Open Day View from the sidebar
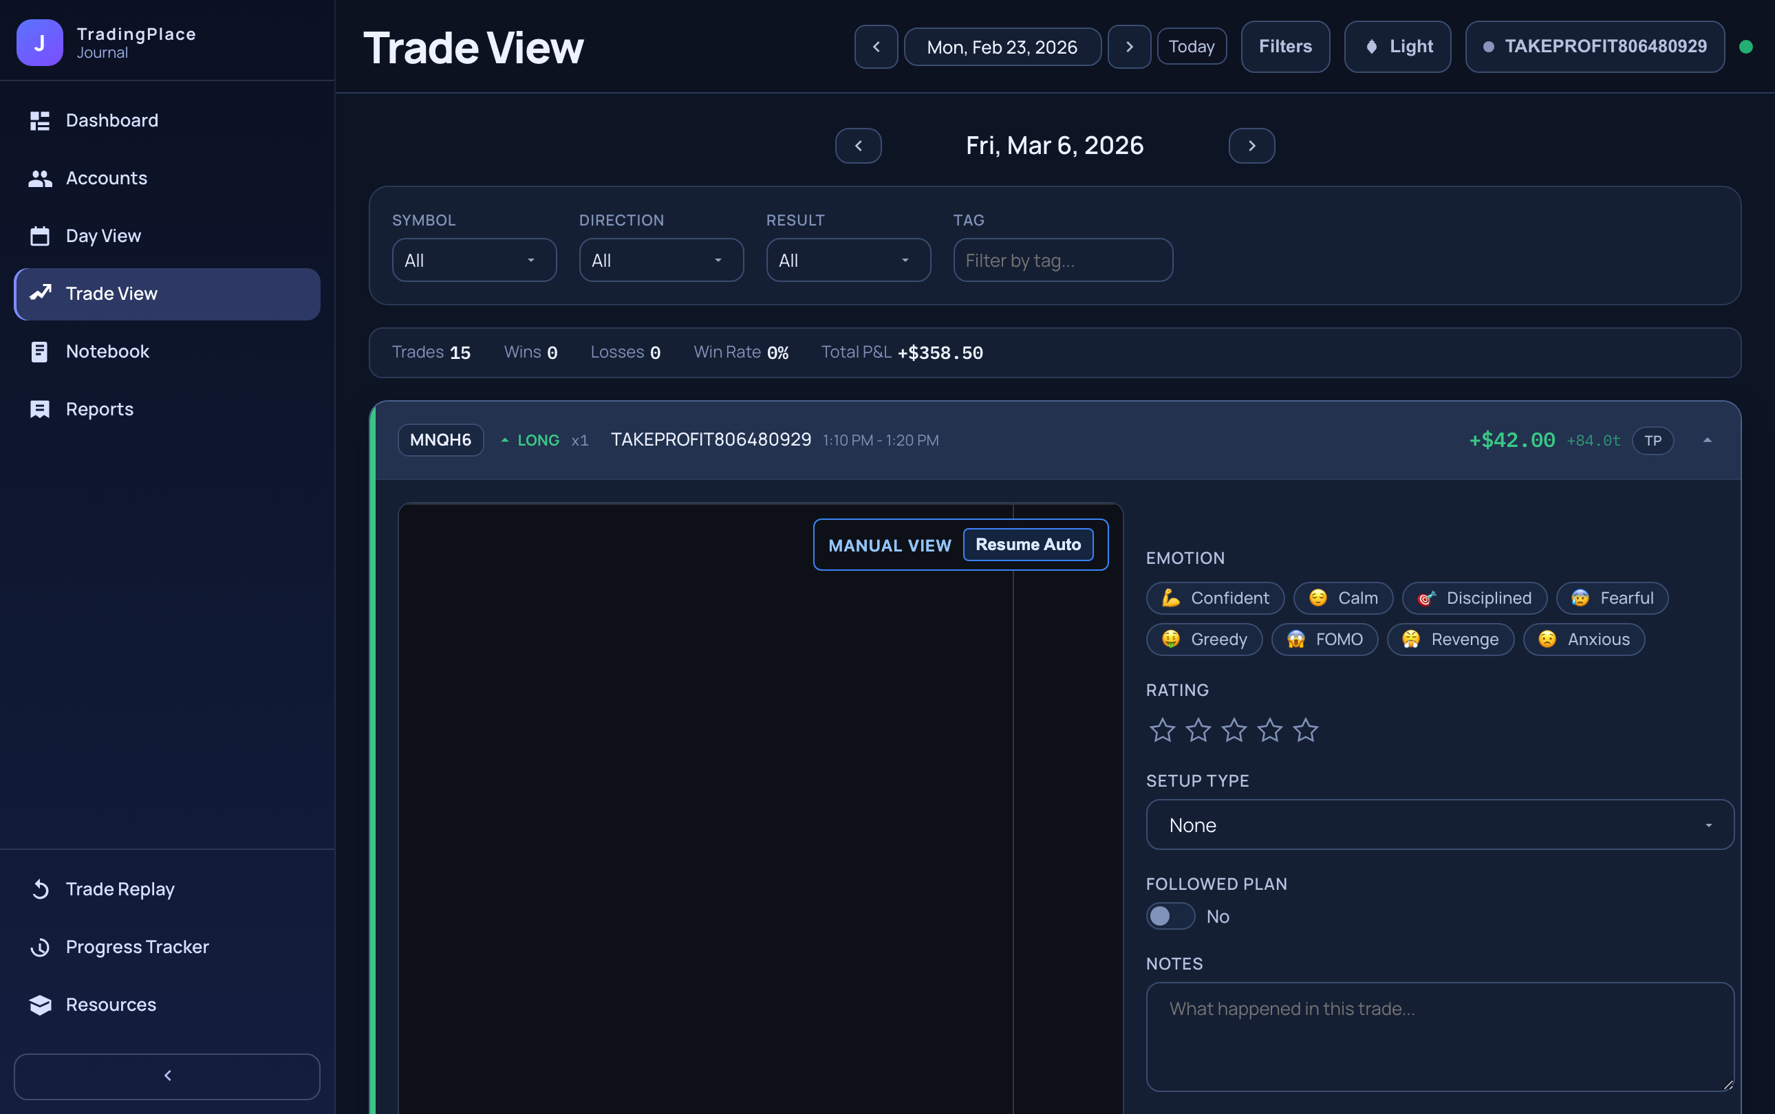The width and height of the screenshot is (1775, 1114). [103, 236]
